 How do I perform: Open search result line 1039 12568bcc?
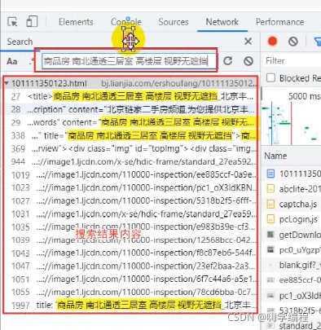coord(130,240)
